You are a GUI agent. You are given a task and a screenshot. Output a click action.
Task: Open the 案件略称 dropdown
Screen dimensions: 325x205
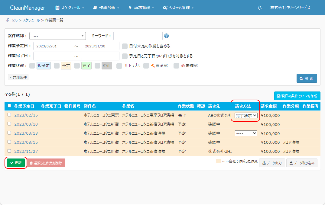[x=58, y=36]
